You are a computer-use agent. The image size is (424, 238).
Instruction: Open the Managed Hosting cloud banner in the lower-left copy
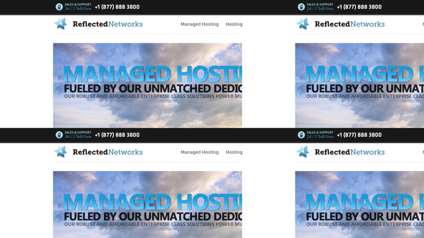point(147,205)
